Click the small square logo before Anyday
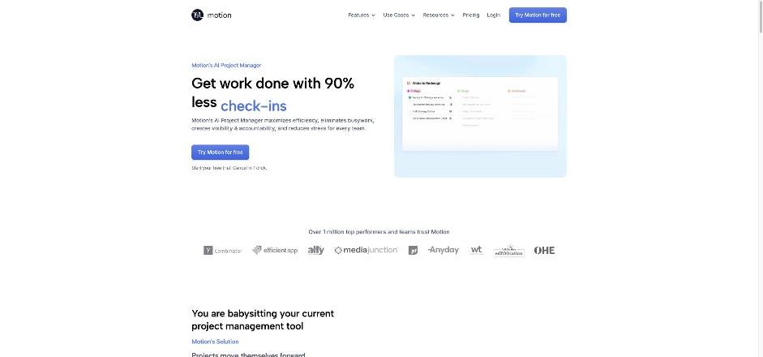The image size is (763, 357). (x=413, y=251)
